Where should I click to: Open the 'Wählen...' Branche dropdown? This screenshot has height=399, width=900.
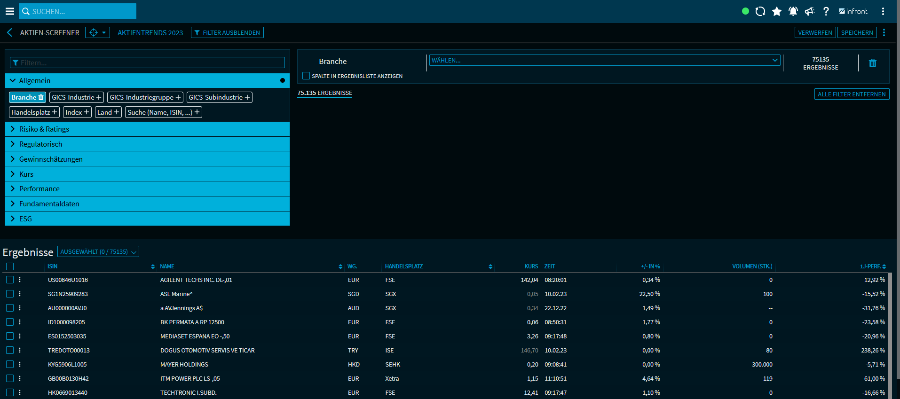click(x=604, y=60)
